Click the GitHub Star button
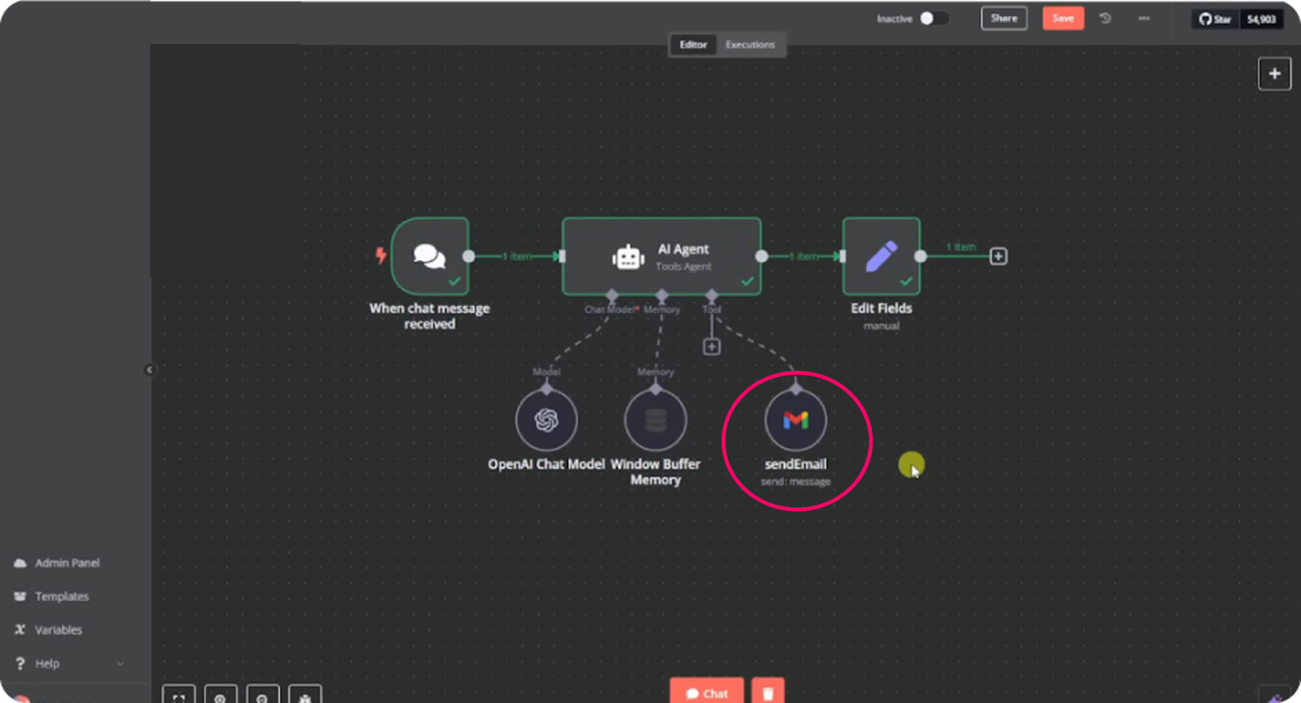The width and height of the screenshot is (1301, 703). (1215, 19)
